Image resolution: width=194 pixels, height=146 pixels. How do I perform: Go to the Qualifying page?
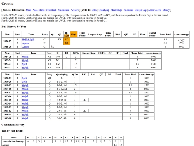[104, 10]
